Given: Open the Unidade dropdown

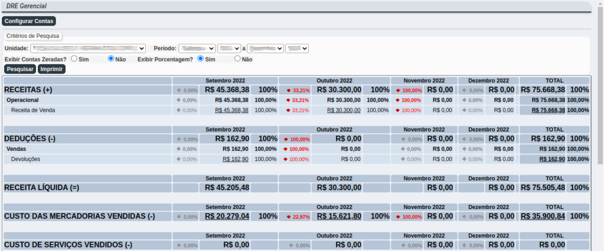Looking at the screenshot, I should point(88,49).
